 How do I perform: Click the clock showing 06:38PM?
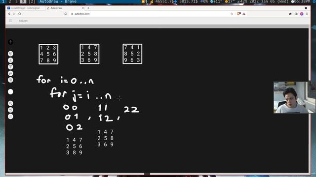[302, 1]
